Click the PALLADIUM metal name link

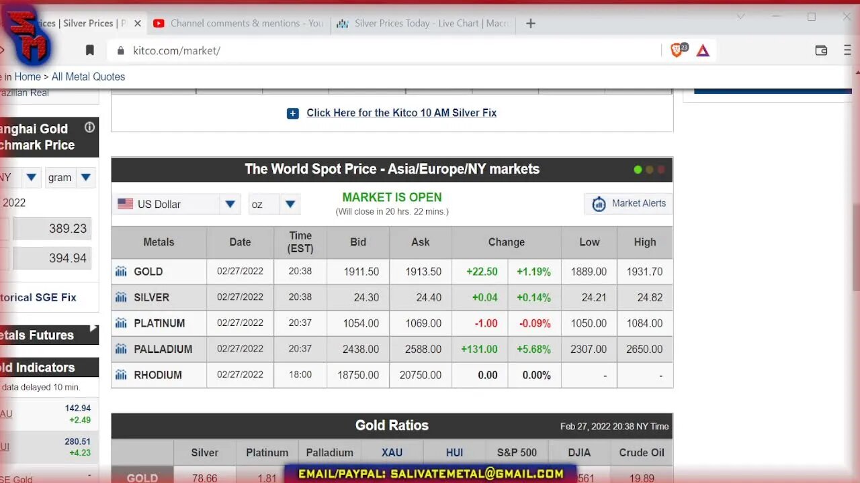(x=163, y=349)
